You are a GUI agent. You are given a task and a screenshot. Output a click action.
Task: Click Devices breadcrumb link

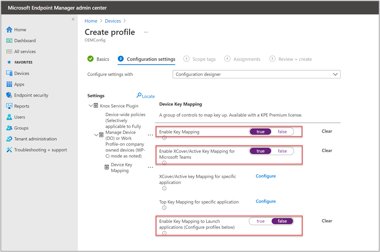(x=113, y=21)
